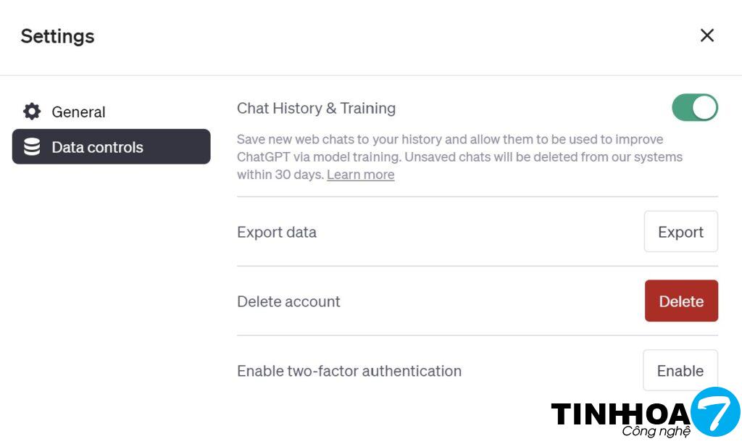The width and height of the screenshot is (742, 444).
Task: Click the Chat History & Training label
Action: point(316,109)
